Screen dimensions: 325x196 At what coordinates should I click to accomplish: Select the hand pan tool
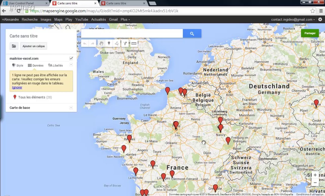[101, 43]
